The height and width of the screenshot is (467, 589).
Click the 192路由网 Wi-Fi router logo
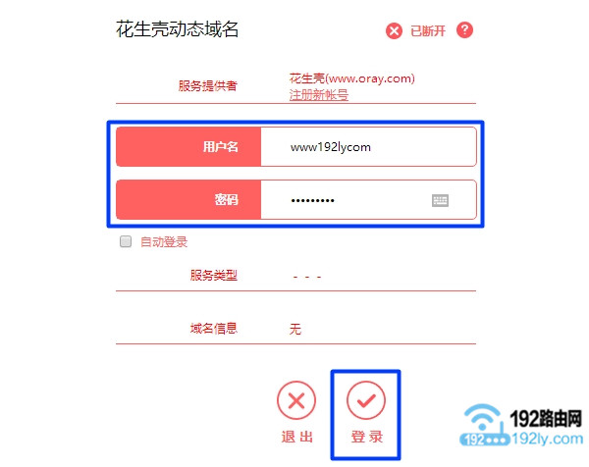pos(485,425)
